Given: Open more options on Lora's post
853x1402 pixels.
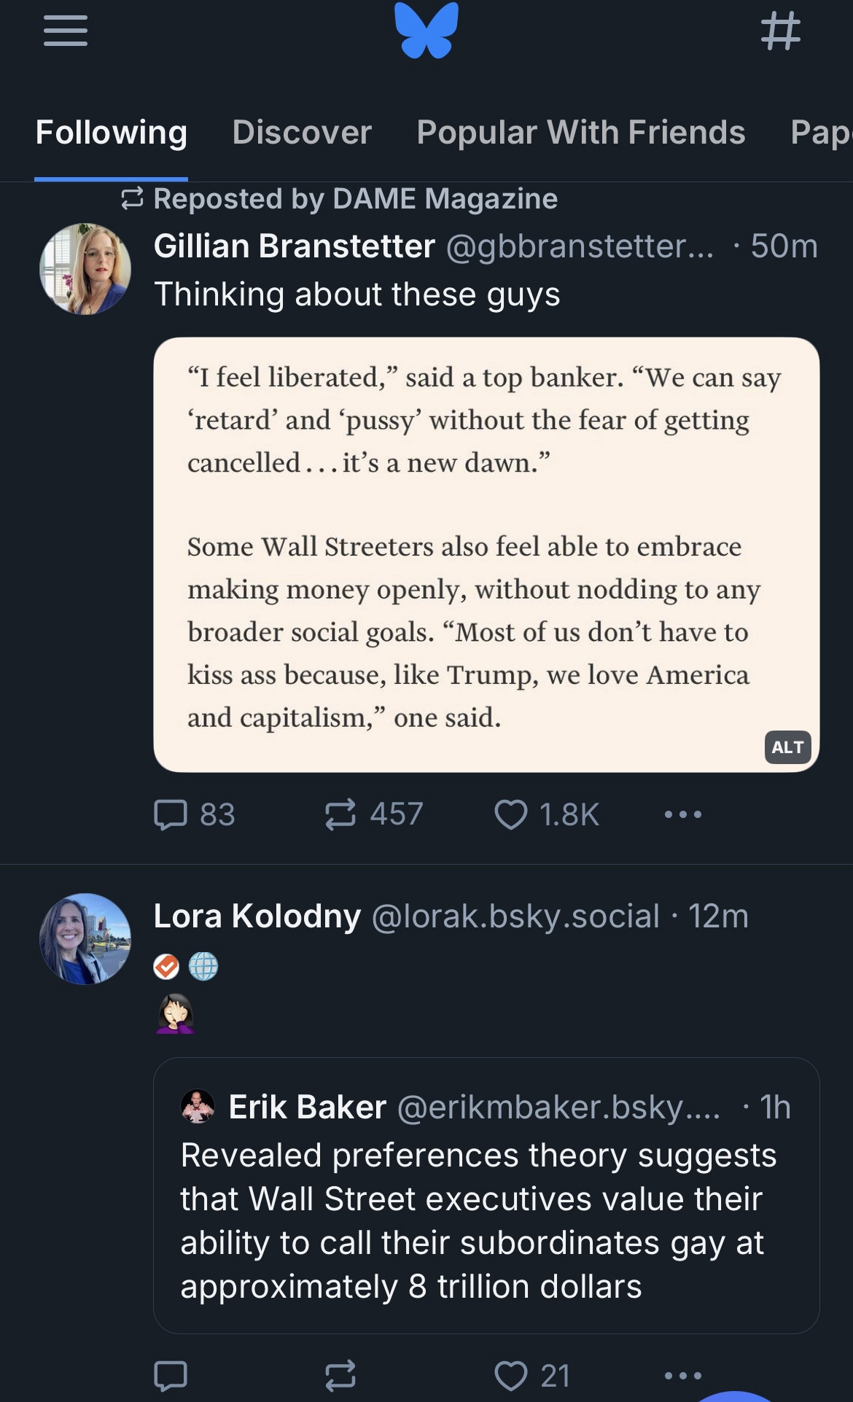Looking at the screenshot, I should pos(683,1375).
